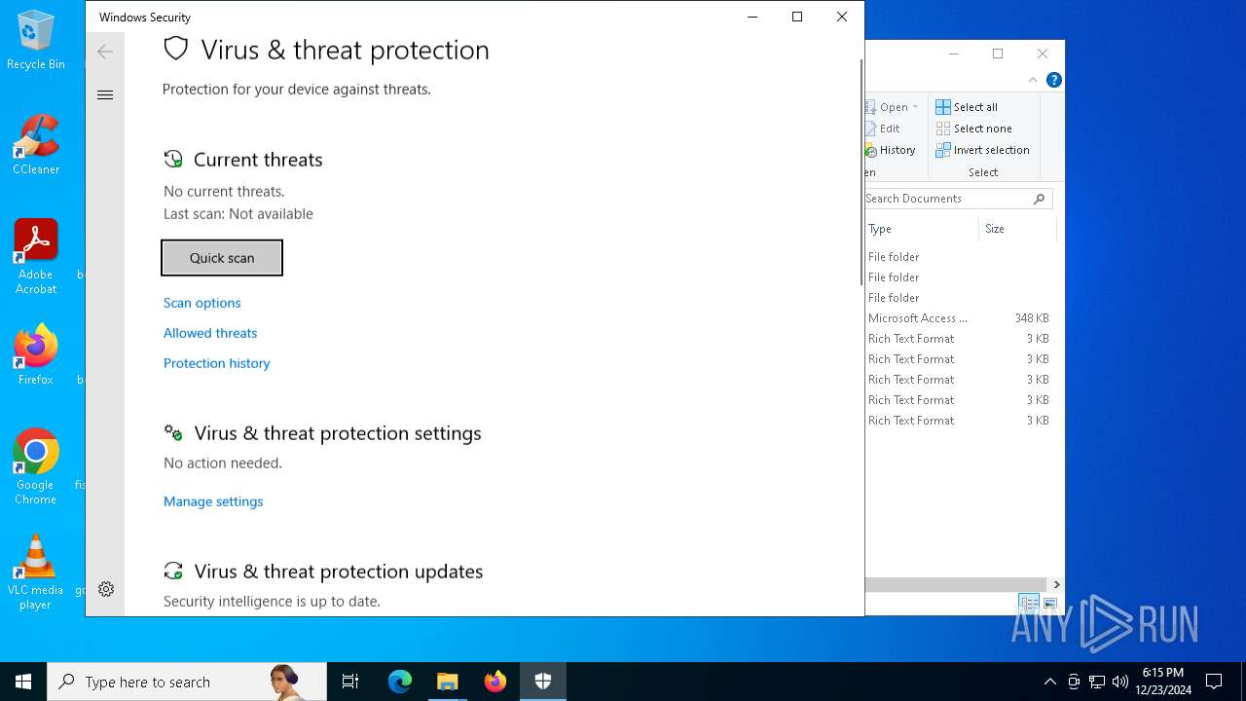Image resolution: width=1246 pixels, height=701 pixels.
Task: Open Task View in taskbar
Action: tap(350, 682)
